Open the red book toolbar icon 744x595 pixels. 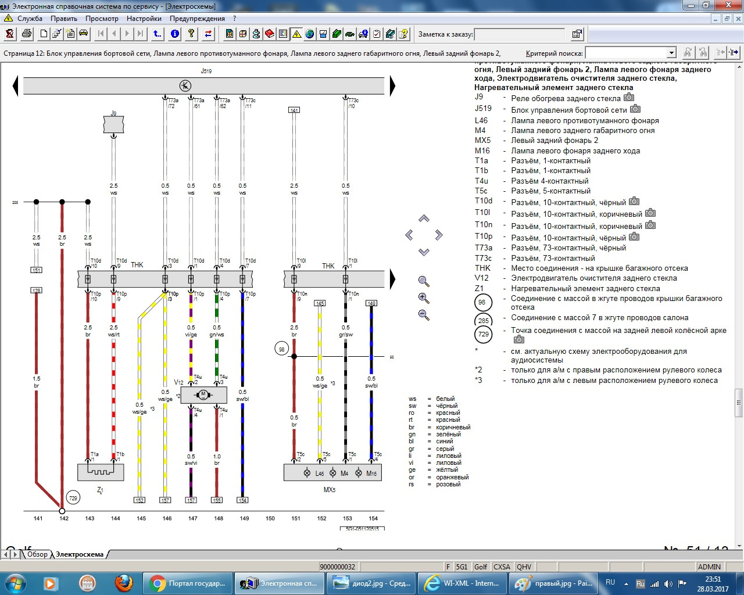pos(270,34)
